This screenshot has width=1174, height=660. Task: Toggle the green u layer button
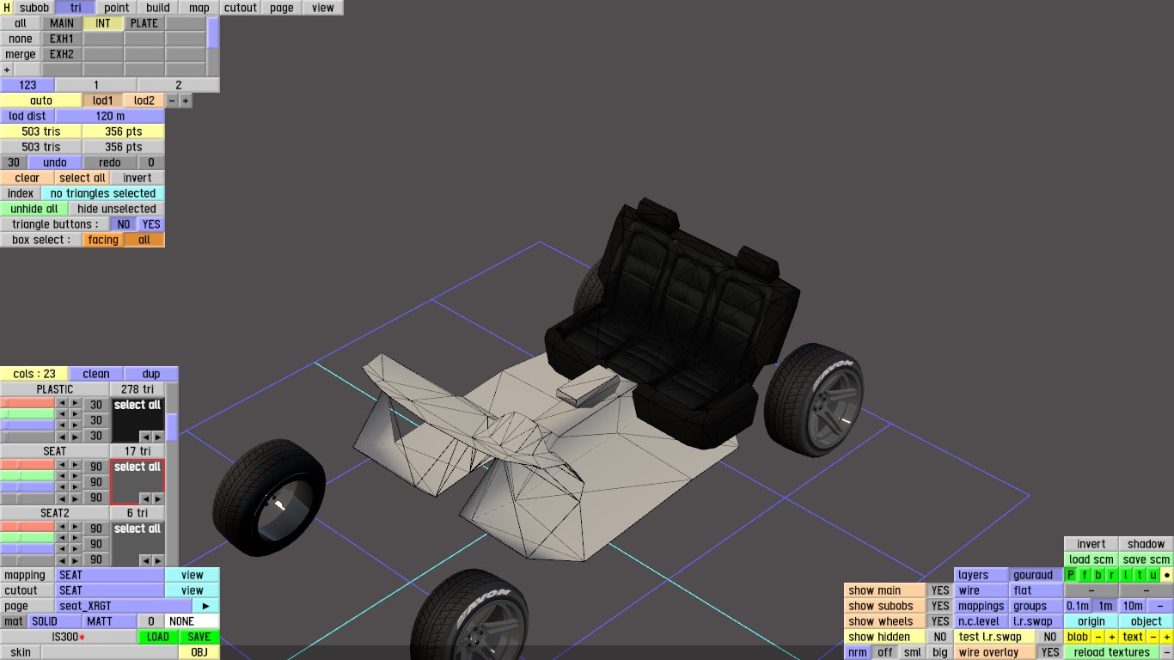click(x=1153, y=575)
